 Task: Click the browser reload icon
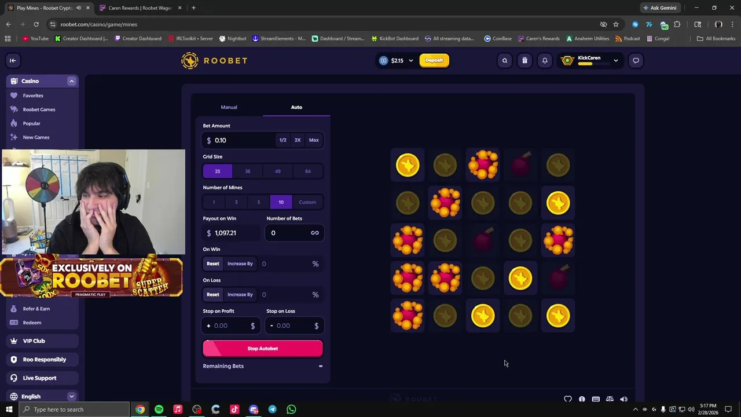(36, 24)
